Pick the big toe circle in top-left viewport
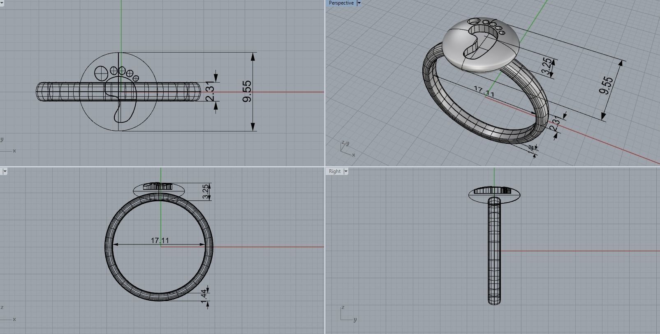 tap(101, 73)
